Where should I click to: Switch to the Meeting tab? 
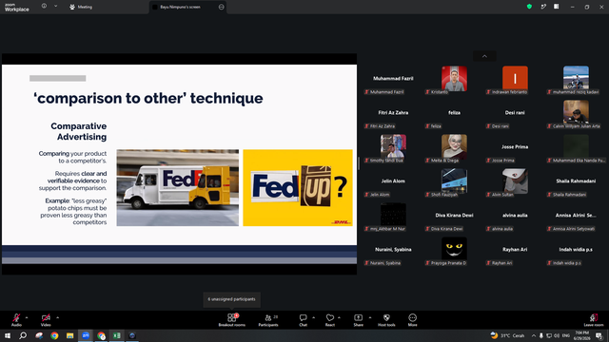tap(81, 7)
